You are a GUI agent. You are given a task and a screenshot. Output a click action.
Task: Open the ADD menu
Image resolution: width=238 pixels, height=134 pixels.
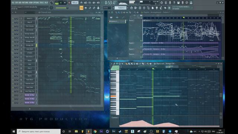tap(20, 3)
